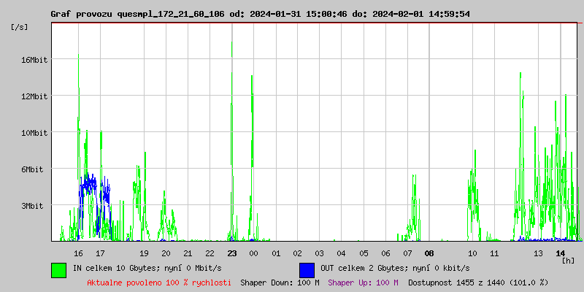
Task: Click the bold 08 hour marker
Action: [429, 253]
